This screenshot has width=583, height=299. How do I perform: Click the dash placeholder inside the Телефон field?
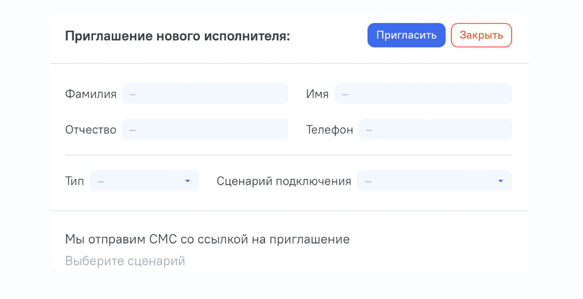[x=369, y=130]
